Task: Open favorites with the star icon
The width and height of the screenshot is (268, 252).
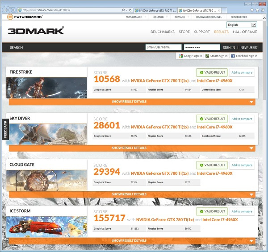Action: tap(257, 10)
